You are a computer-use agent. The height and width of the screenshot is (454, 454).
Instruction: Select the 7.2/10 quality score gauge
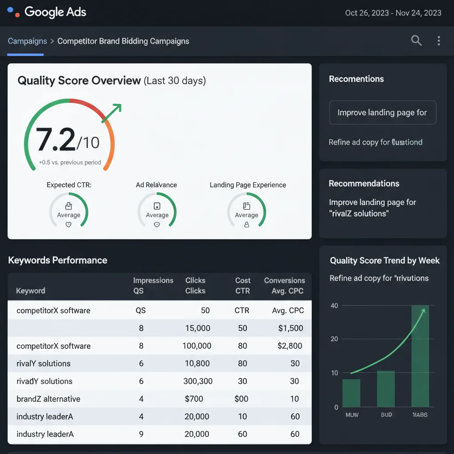point(70,135)
